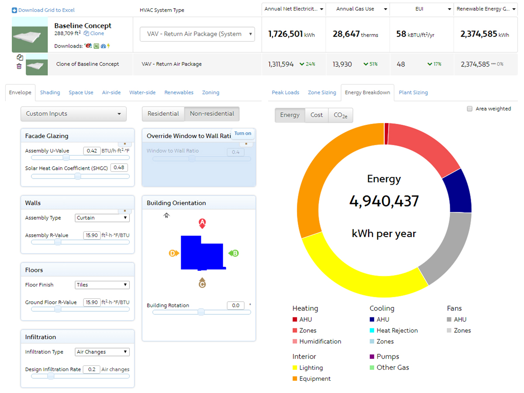Open the Infiltration Type dropdown
Image resolution: width=524 pixels, height=393 pixels.
point(102,352)
